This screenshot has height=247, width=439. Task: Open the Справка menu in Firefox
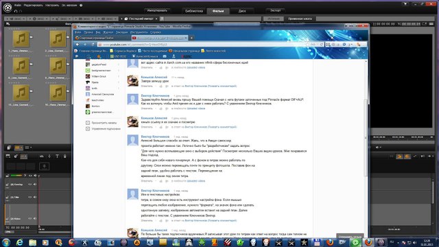pos(155,32)
